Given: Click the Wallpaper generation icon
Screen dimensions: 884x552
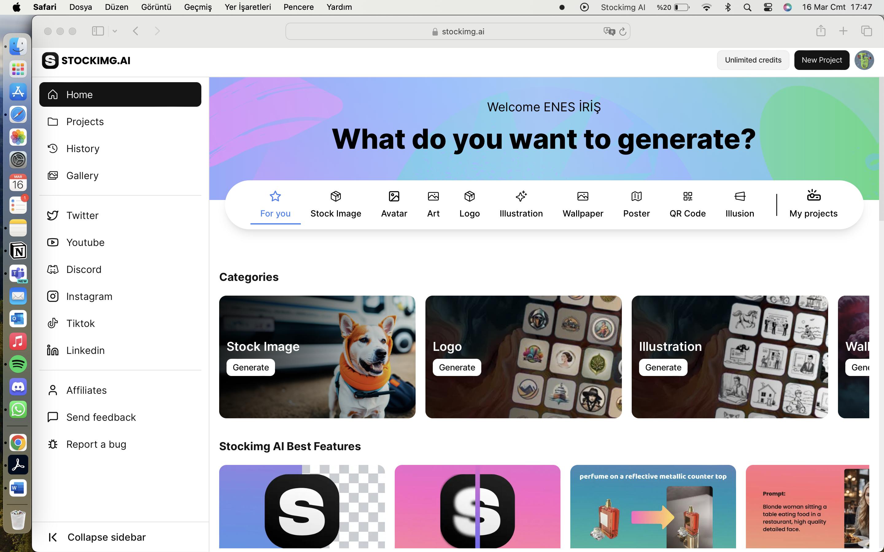Looking at the screenshot, I should point(582,196).
